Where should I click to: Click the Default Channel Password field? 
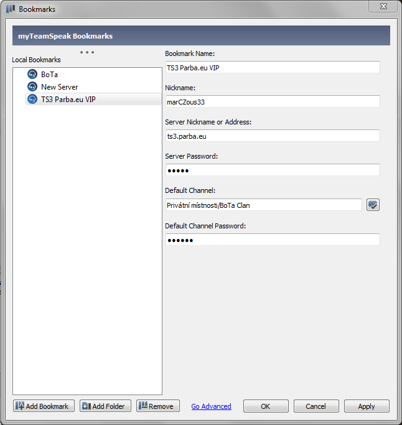[273, 240]
